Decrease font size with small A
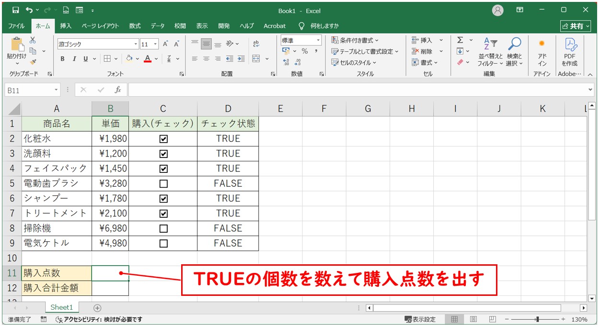 176,44
